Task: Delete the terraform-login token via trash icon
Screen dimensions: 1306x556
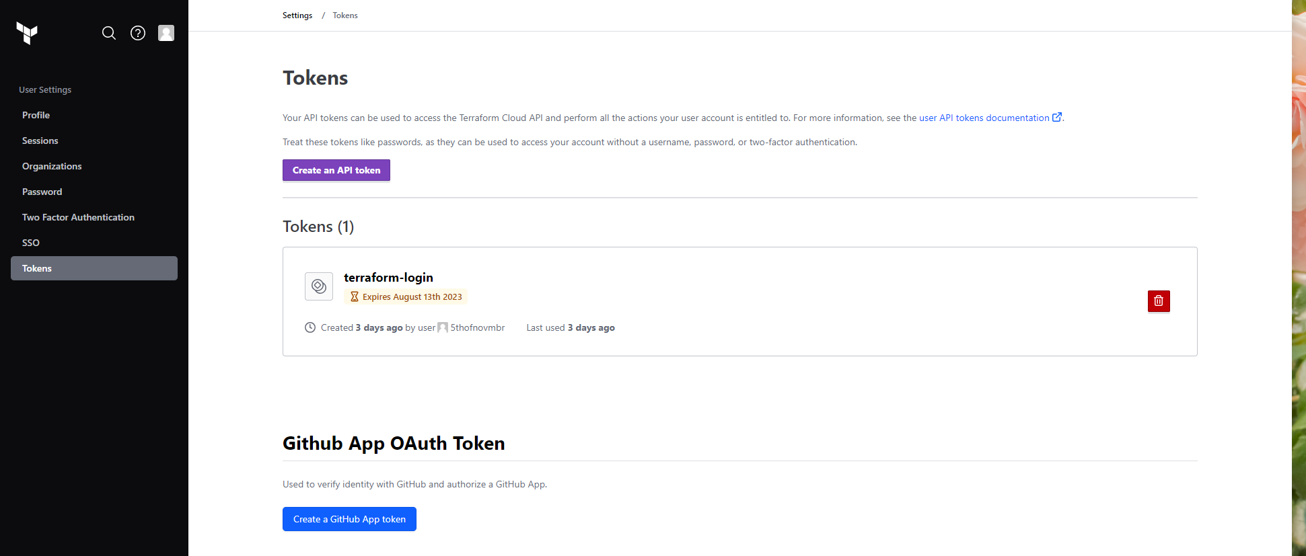Action: point(1158,301)
